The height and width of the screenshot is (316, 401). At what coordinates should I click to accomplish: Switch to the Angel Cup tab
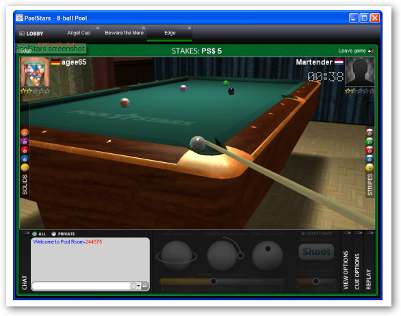point(79,33)
